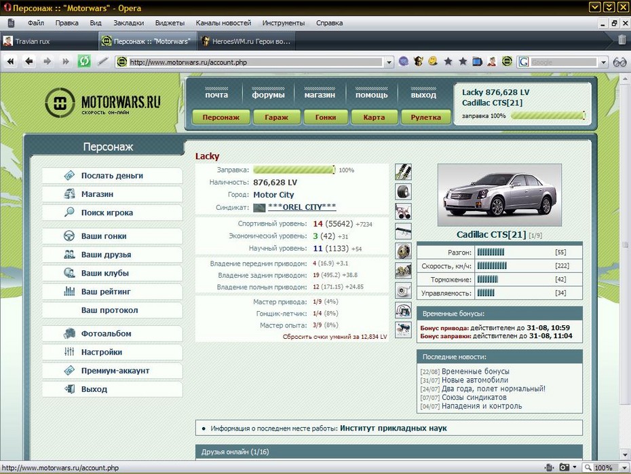Switch to the Travian rux tab
This screenshot has height=474, width=631.
pyautogui.click(x=48, y=41)
